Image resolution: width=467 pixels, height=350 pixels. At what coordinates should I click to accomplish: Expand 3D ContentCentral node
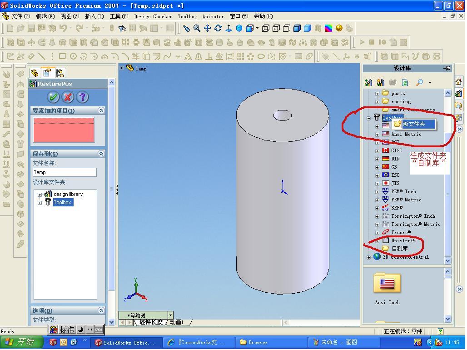pyautogui.click(x=369, y=257)
